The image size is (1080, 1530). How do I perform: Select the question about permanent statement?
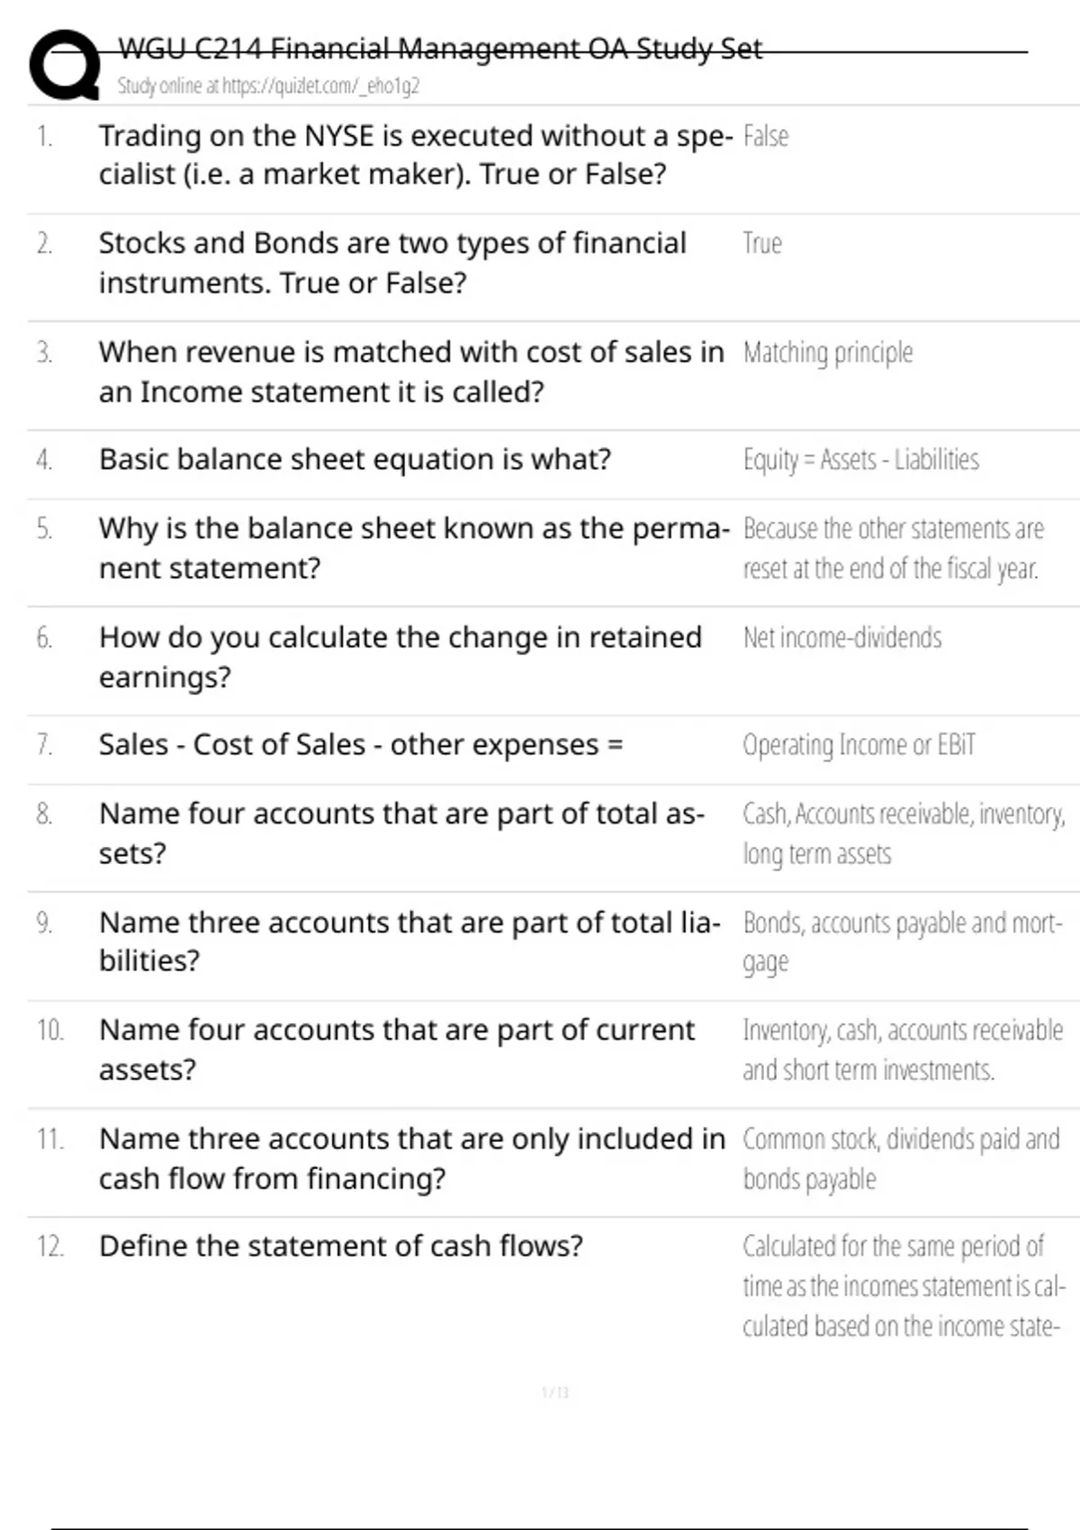(x=415, y=548)
